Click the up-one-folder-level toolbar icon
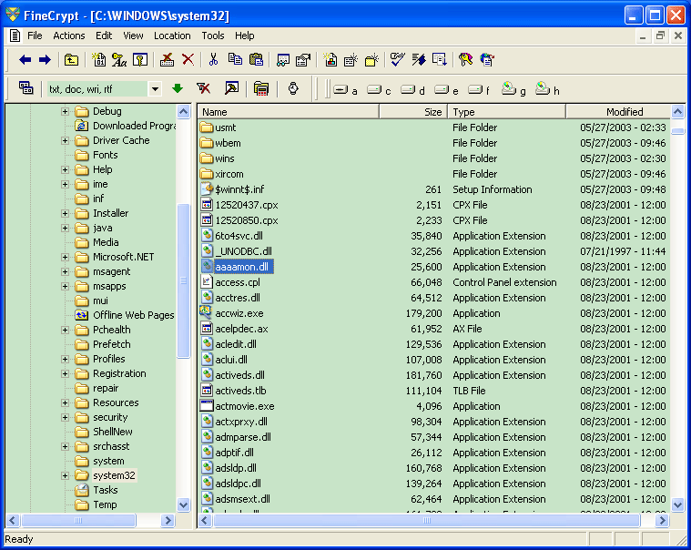This screenshot has width=691, height=550. coord(71,59)
